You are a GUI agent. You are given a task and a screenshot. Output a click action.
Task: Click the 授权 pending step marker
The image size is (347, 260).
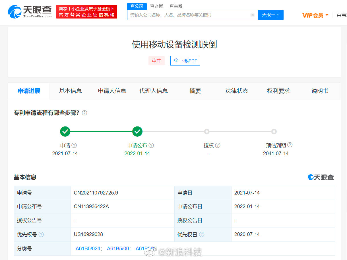point(207,132)
